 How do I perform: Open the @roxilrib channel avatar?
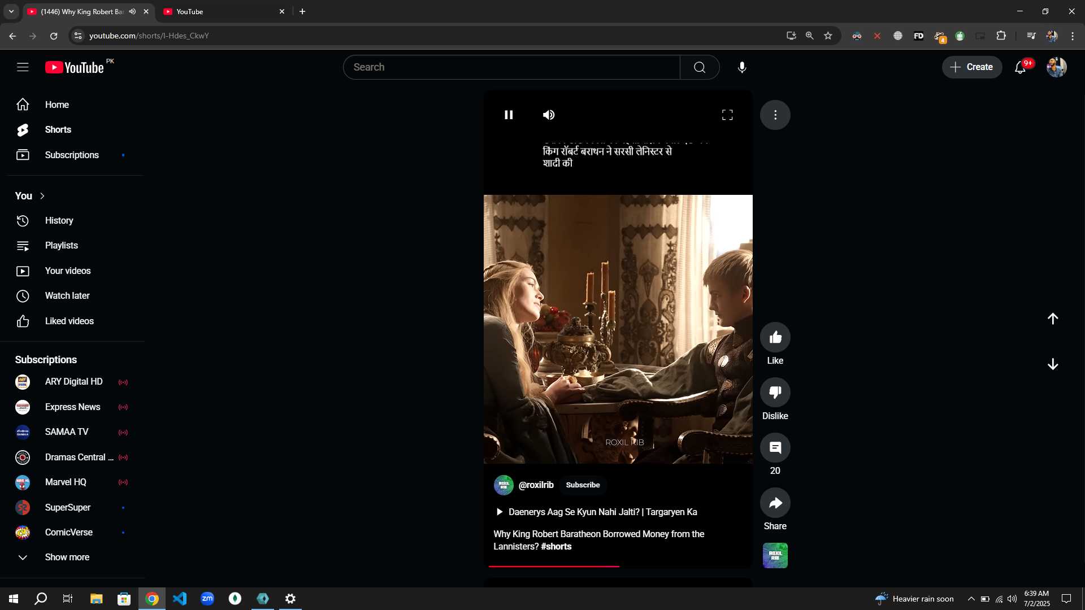[504, 485]
